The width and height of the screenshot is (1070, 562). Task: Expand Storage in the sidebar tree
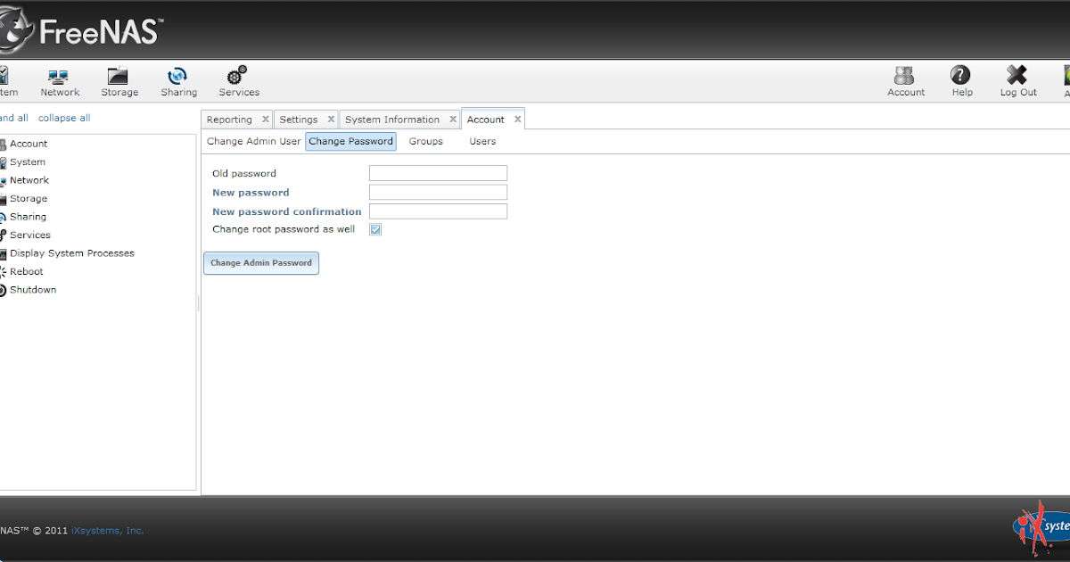coord(29,199)
